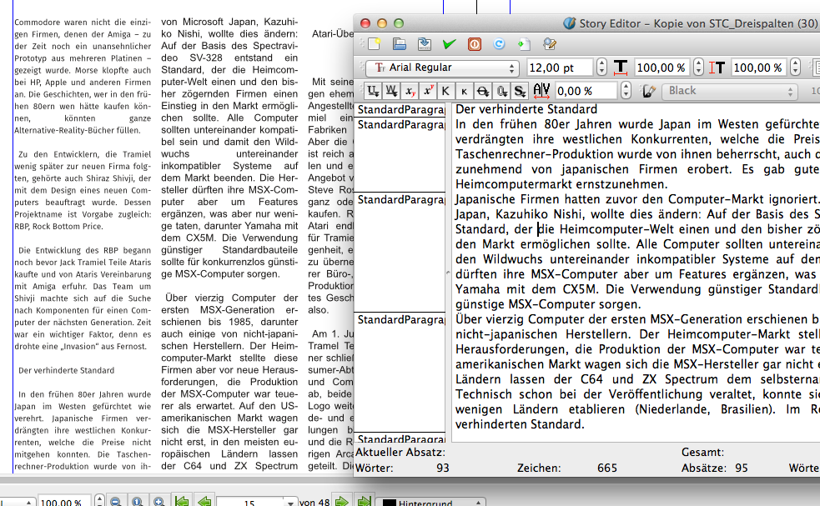Image resolution: width=820 pixels, height=506 pixels.
Task: Click the Clear all text icon
Action: (x=373, y=44)
